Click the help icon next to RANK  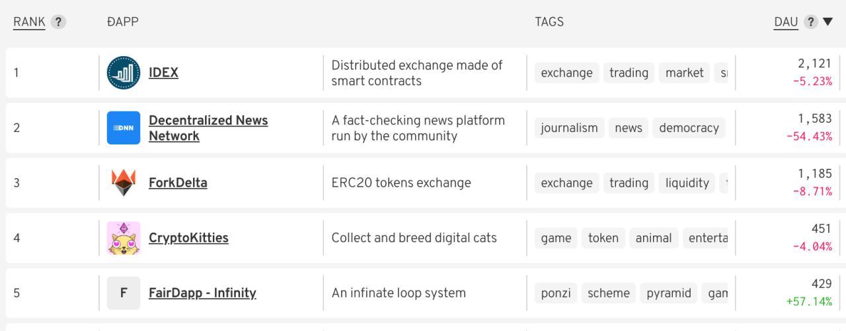[x=59, y=22]
